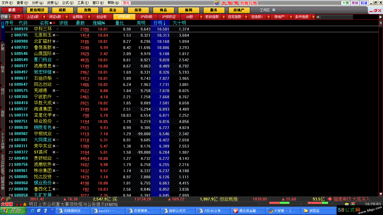Open the 工具 menu

point(83,3)
